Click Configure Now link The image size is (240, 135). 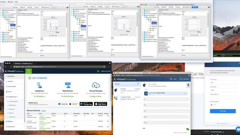(96, 96)
